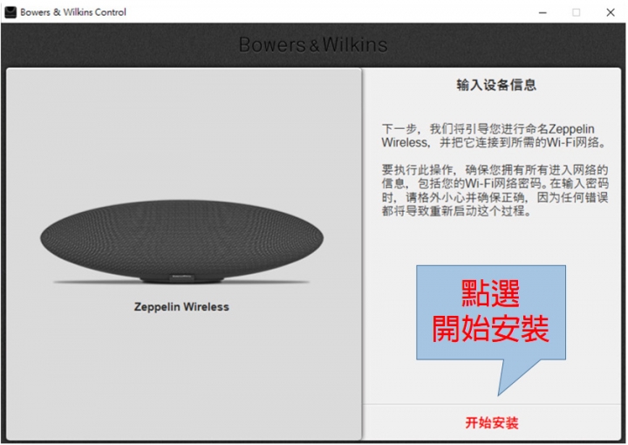The width and height of the screenshot is (628, 445).
Task: Click the paragraph starting with 下一步
Action: click(494, 136)
